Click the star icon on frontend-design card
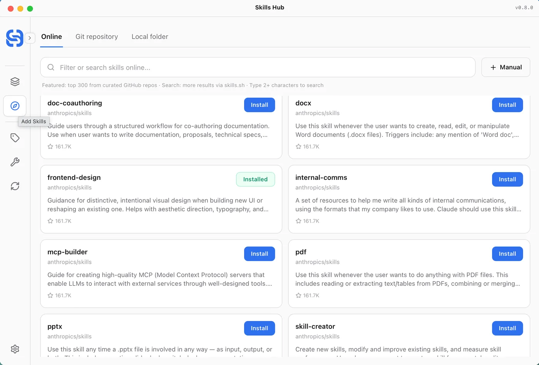Screen dimensions: 539x365 pos(50,221)
